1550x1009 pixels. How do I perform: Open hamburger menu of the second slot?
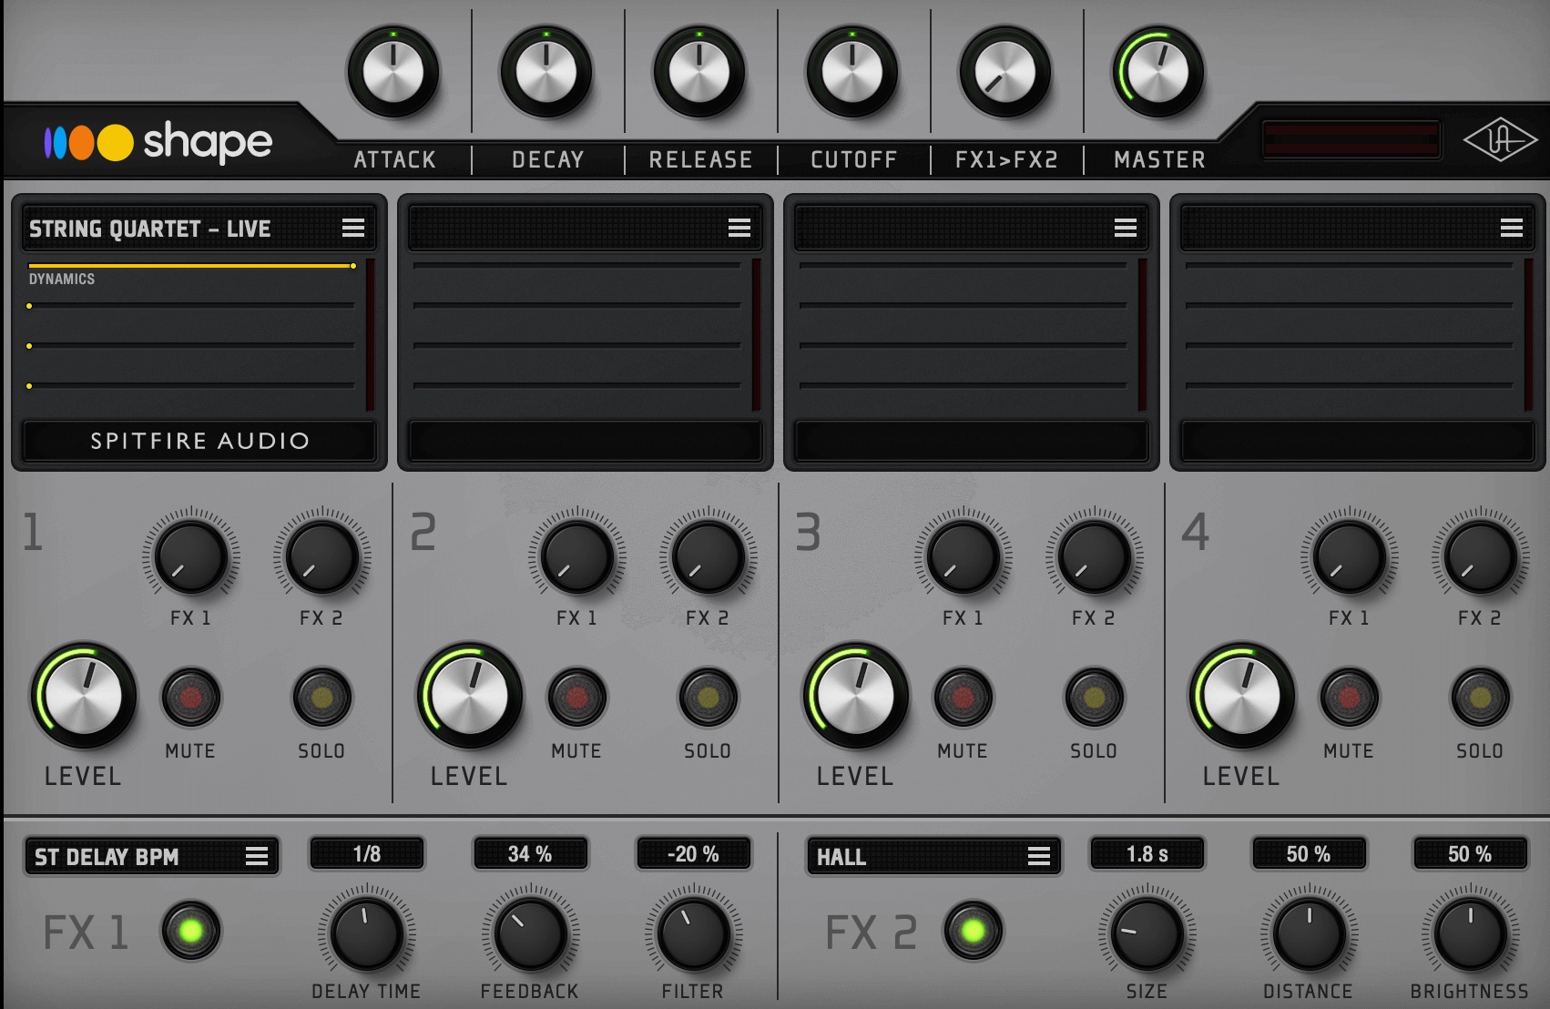tap(739, 228)
